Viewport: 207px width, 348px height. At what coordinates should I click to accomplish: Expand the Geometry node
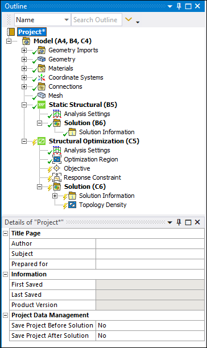click(x=24, y=59)
